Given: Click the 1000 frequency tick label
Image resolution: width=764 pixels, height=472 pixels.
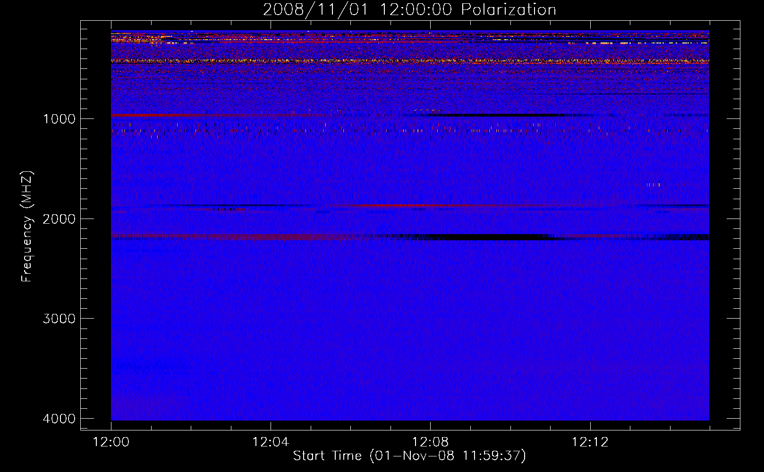Looking at the screenshot, I should point(59,118).
